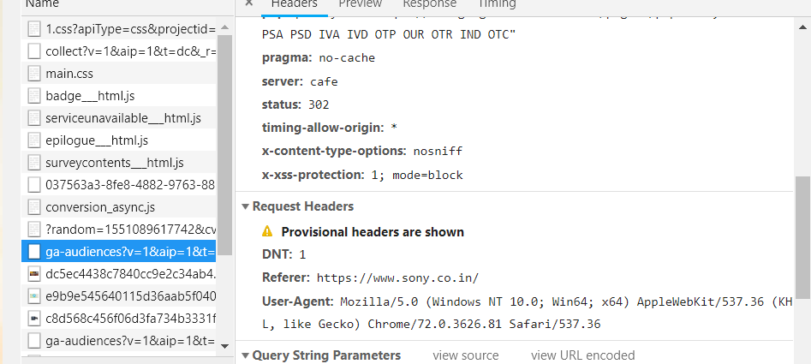
Task: Click the image icon for e9b9e545640115d36aab5f040
Action: 34,296
